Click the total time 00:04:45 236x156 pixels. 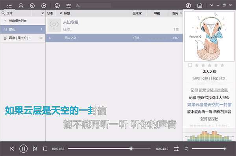click(x=162, y=149)
